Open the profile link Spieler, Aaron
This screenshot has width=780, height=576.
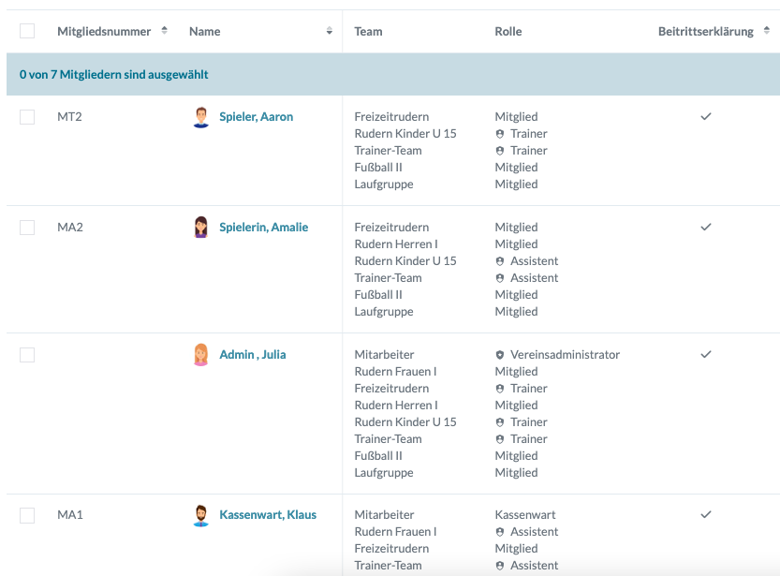pyautogui.click(x=256, y=117)
